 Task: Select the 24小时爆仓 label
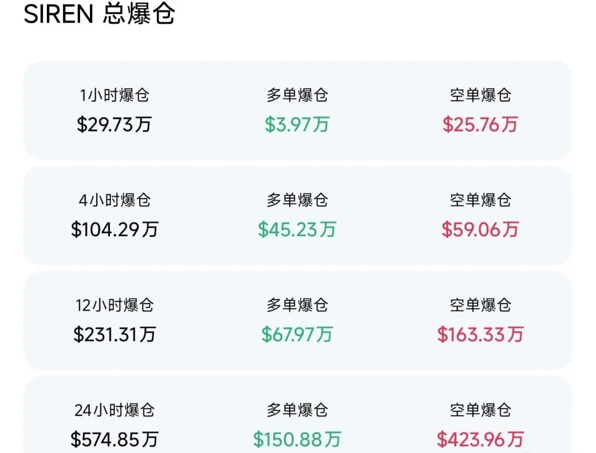(114, 410)
